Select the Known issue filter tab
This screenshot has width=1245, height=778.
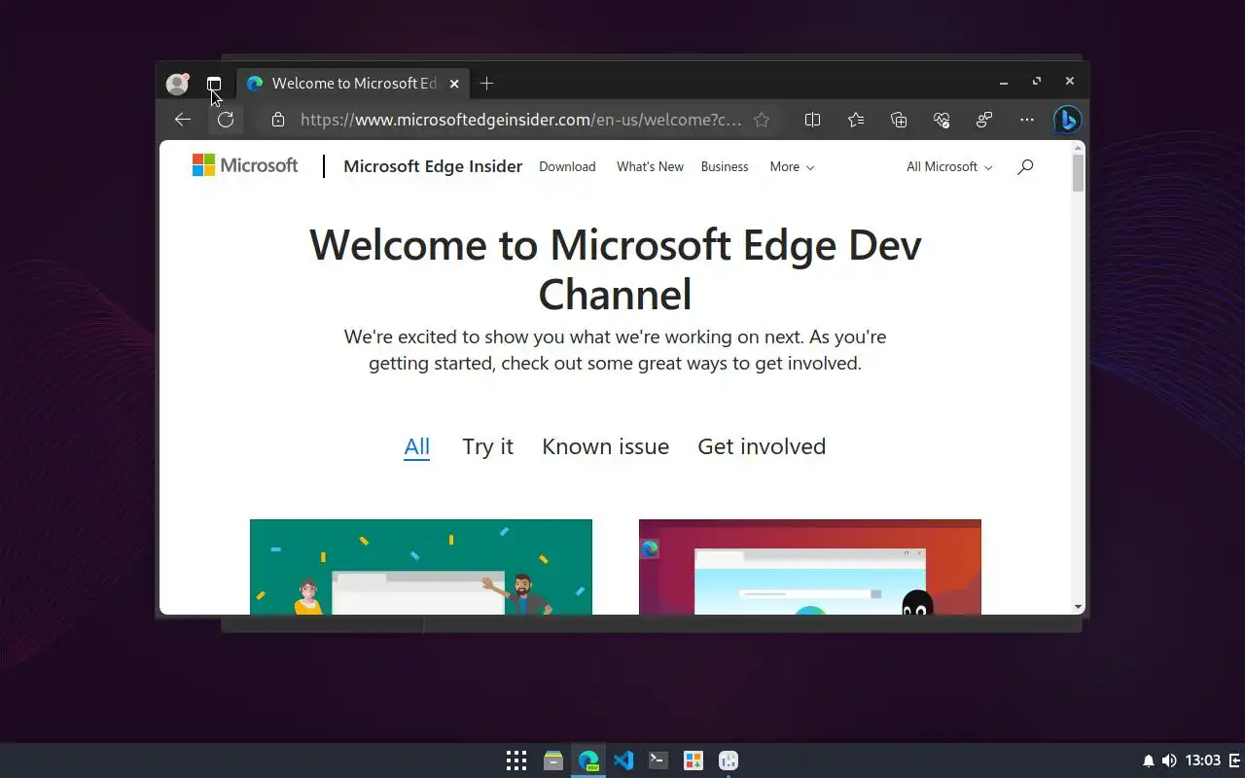coord(605,447)
